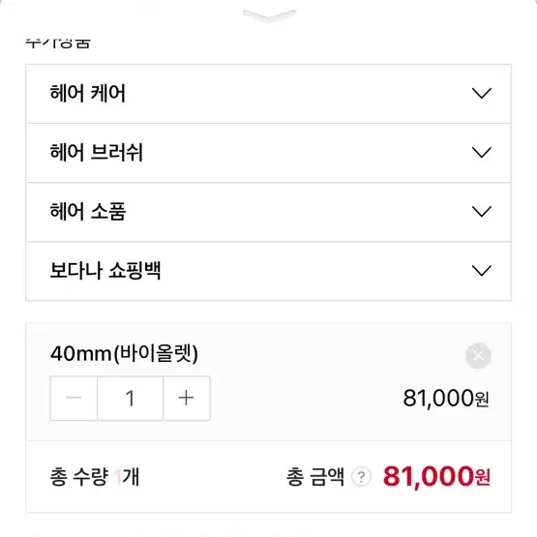The height and width of the screenshot is (537, 537).
Task: Select the 헤어 브러쉬 option label
Action: 96,153
